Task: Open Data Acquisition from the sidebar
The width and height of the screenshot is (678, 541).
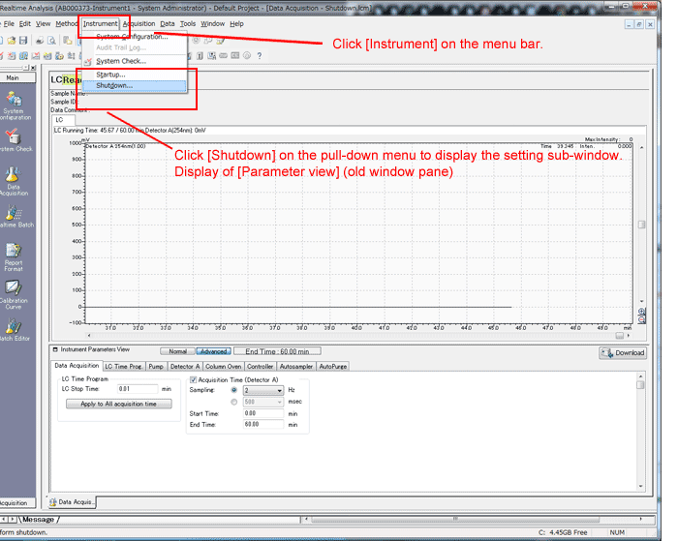Action: point(14,178)
